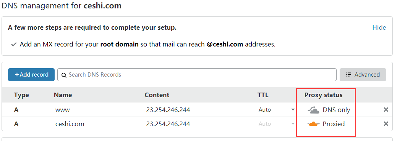
Task: Edit the ceshi.com name cell
Action: click(x=70, y=124)
